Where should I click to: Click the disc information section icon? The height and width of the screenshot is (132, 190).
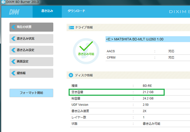point(71,75)
